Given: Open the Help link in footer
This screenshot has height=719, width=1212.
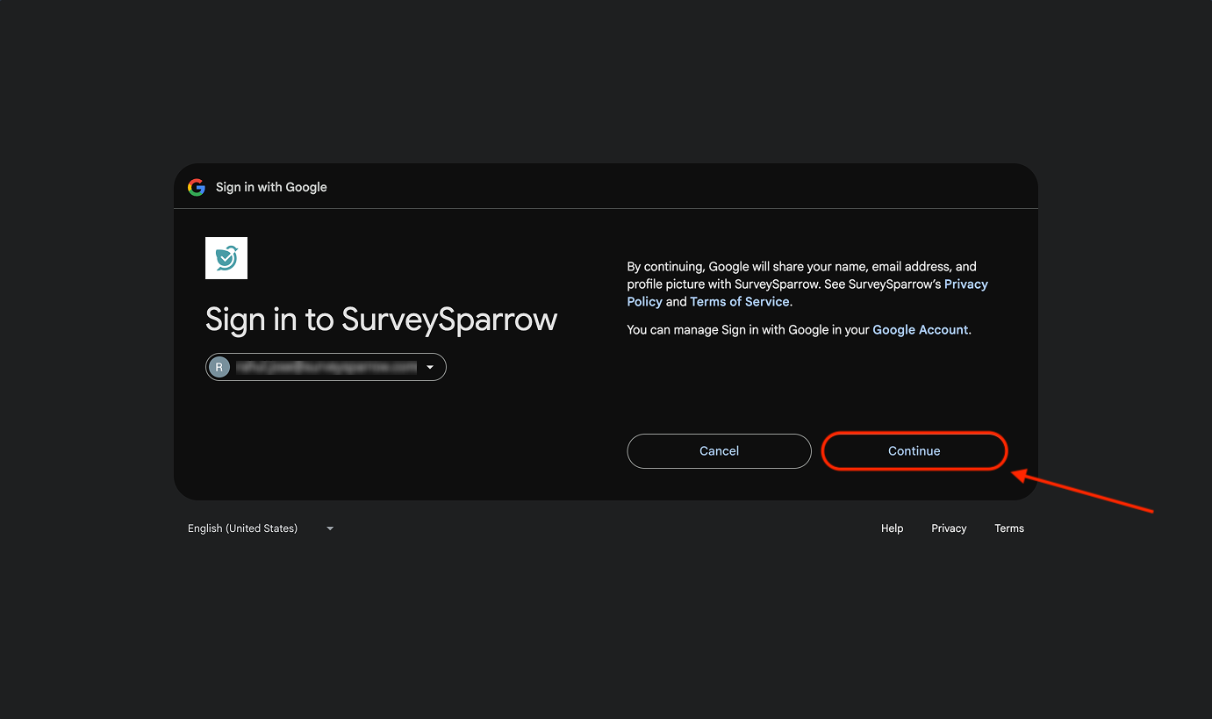Looking at the screenshot, I should point(892,528).
